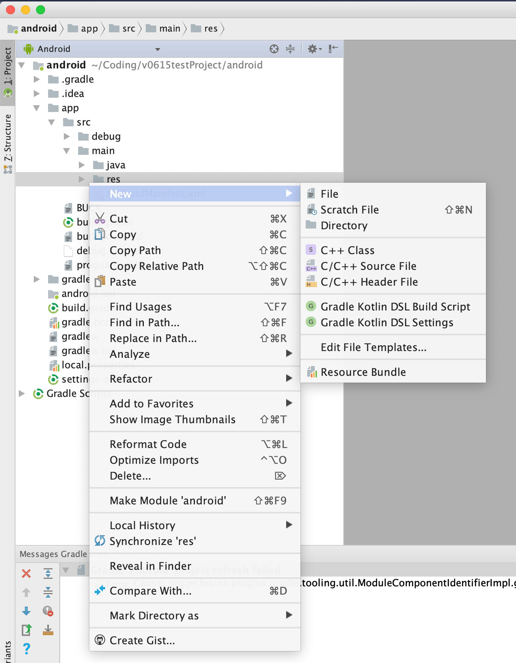Screen dimensions: 516x663
Task: Create a new Scratch File
Action: (393, 210)
